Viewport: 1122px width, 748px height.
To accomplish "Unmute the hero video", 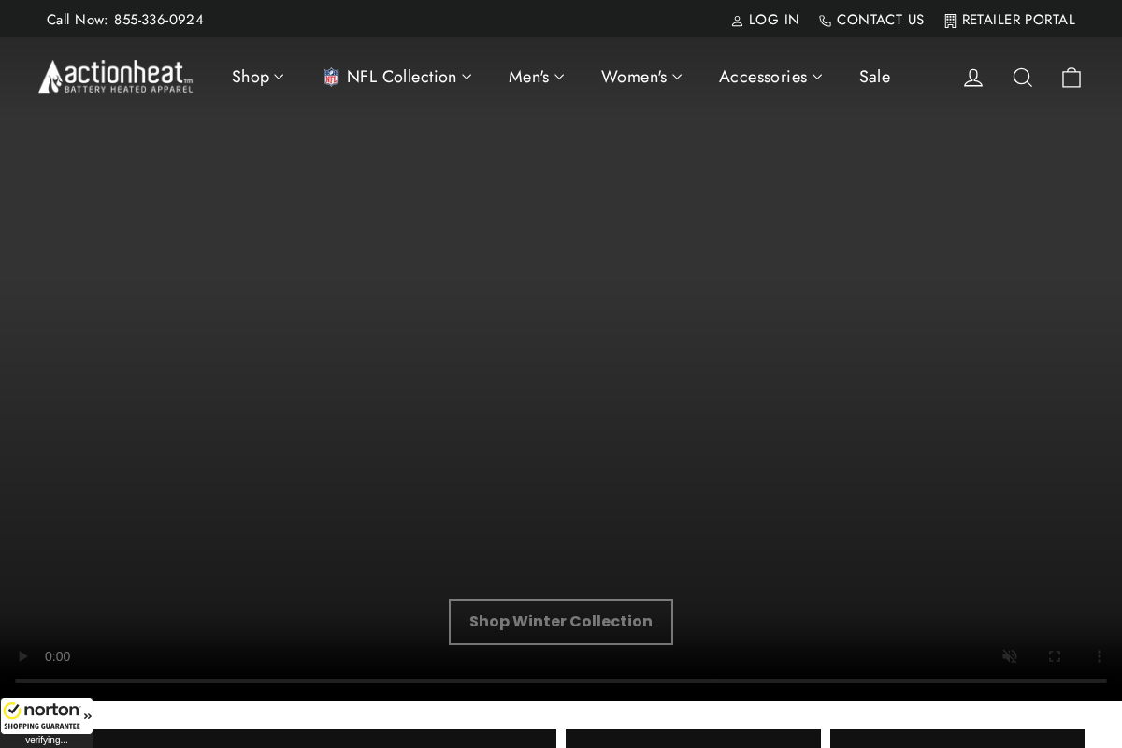I will pos(1010,656).
